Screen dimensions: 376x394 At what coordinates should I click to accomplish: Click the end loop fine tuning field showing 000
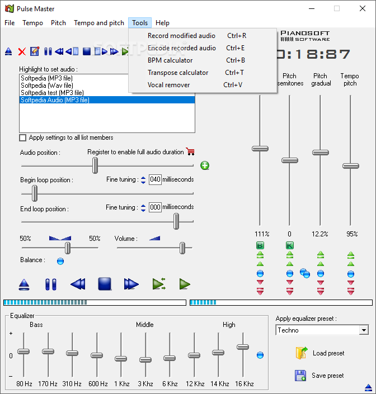pos(155,207)
